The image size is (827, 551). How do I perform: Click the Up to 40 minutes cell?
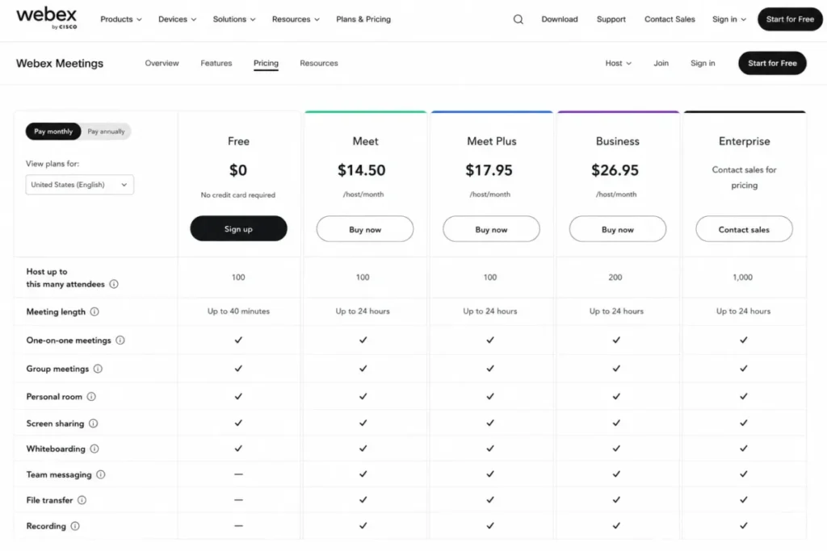coord(238,311)
